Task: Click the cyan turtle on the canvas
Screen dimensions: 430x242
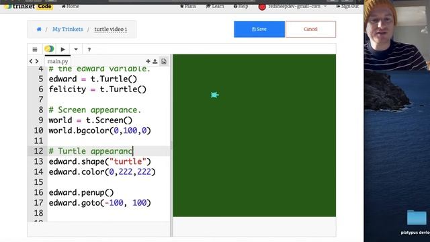Action: [214, 95]
